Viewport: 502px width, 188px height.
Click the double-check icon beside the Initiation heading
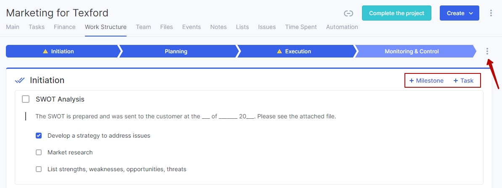20,80
